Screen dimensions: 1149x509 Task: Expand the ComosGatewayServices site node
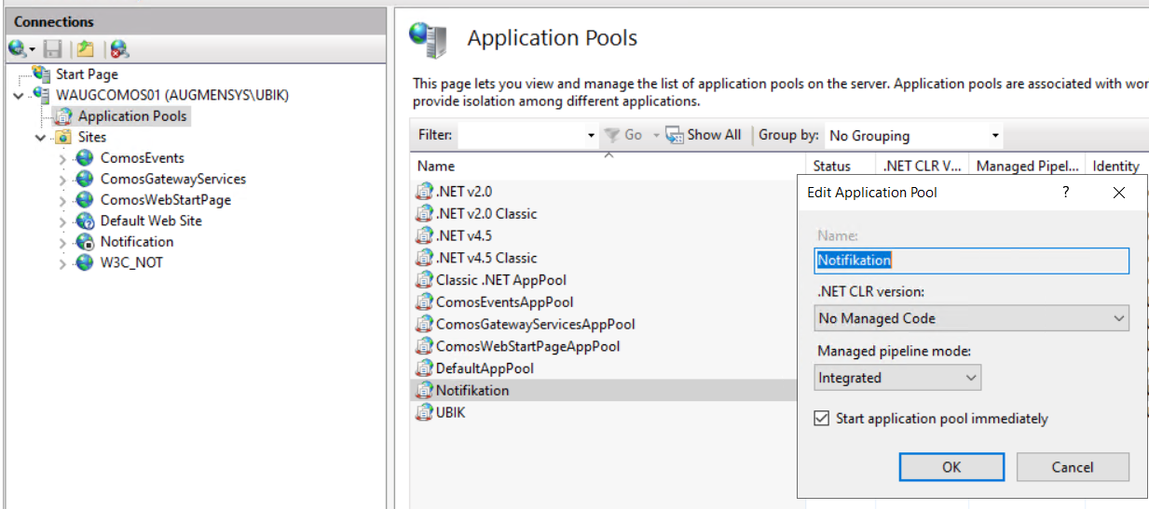pyautogui.click(x=62, y=180)
